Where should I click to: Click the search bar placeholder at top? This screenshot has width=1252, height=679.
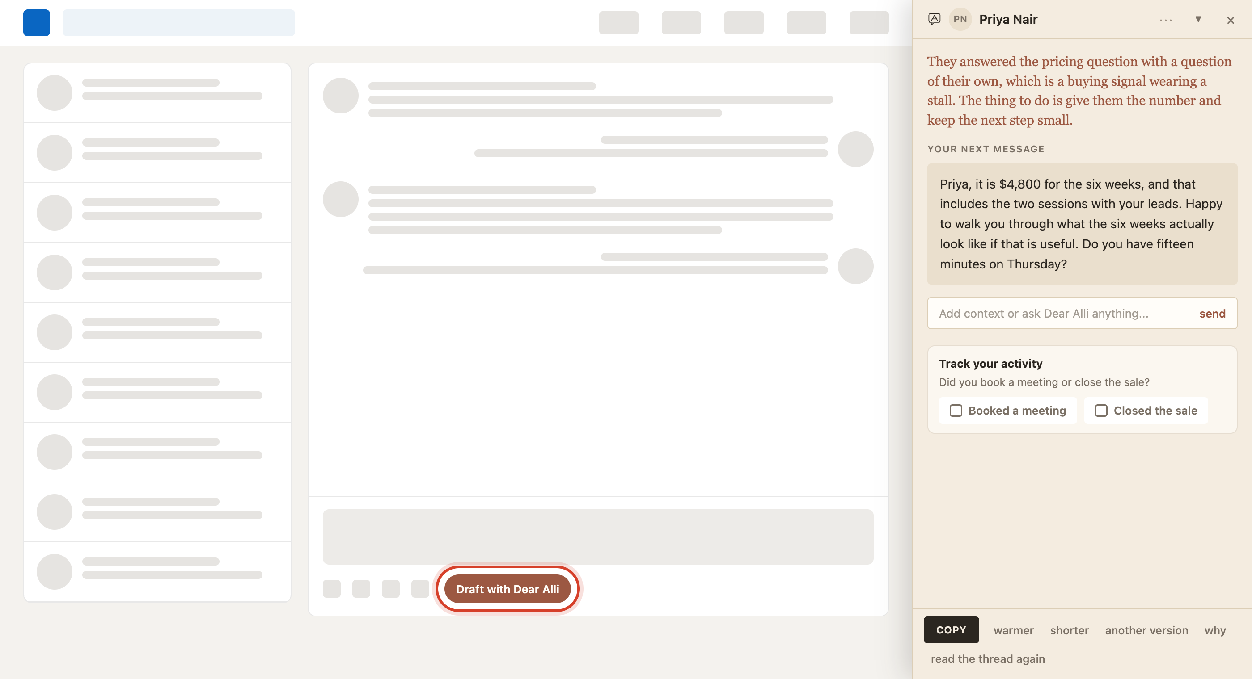178,23
